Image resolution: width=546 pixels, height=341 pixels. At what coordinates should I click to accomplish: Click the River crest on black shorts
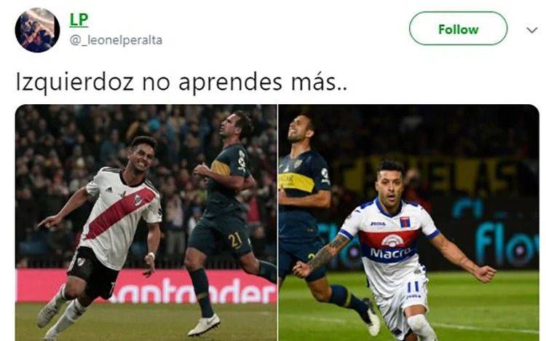tap(81, 261)
